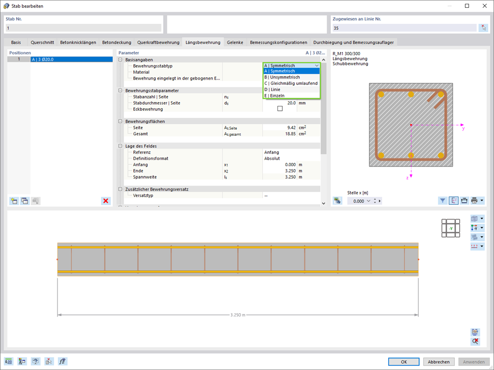Choose the E | Einzeln option

click(292, 96)
